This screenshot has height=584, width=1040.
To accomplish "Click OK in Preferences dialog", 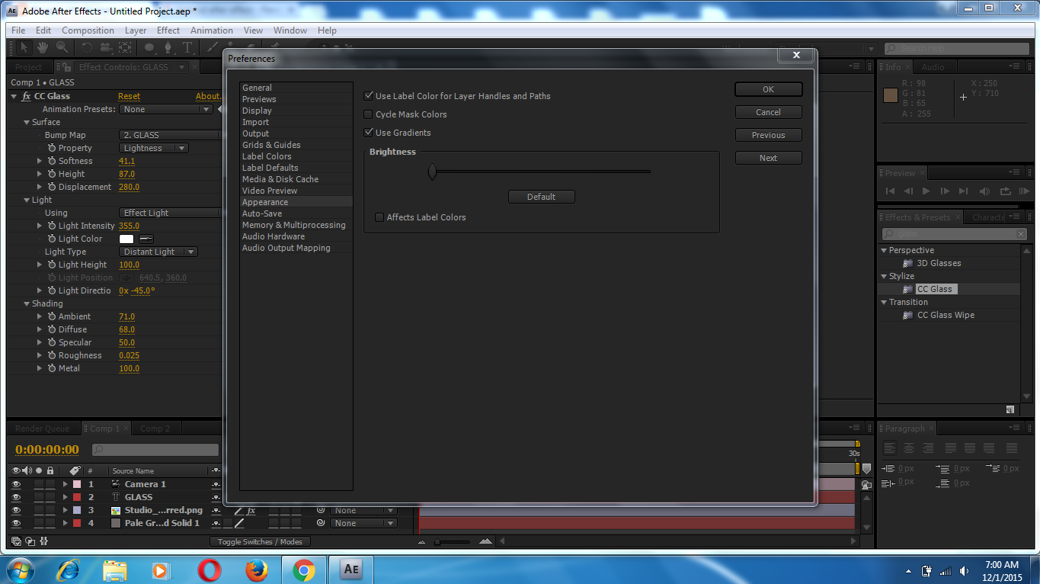I will pyautogui.click(x=768, y=89).
